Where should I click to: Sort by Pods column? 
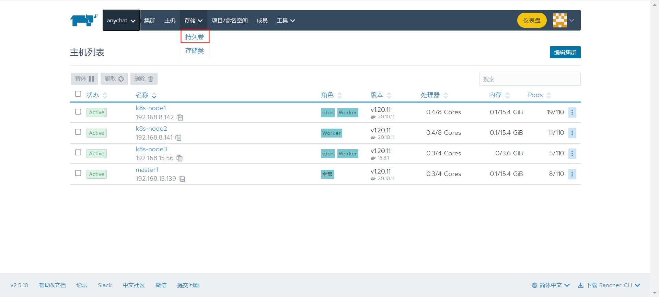pos(539,95)
